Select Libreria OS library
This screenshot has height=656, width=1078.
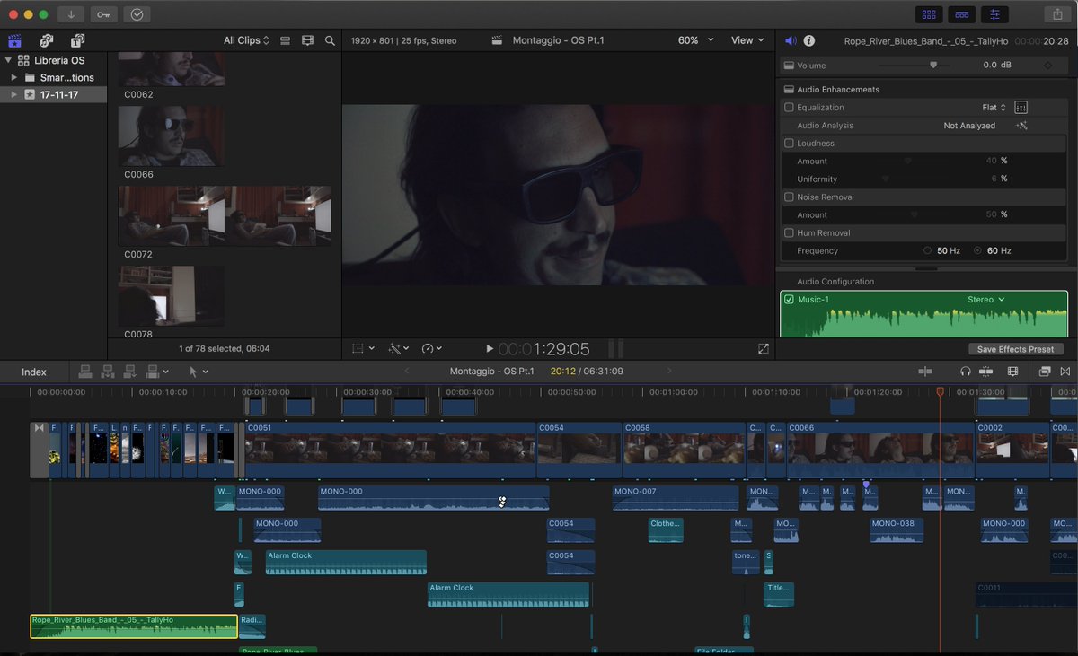click(59, 60)
